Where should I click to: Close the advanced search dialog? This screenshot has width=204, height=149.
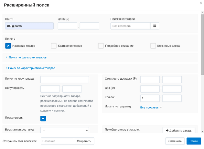201,3
